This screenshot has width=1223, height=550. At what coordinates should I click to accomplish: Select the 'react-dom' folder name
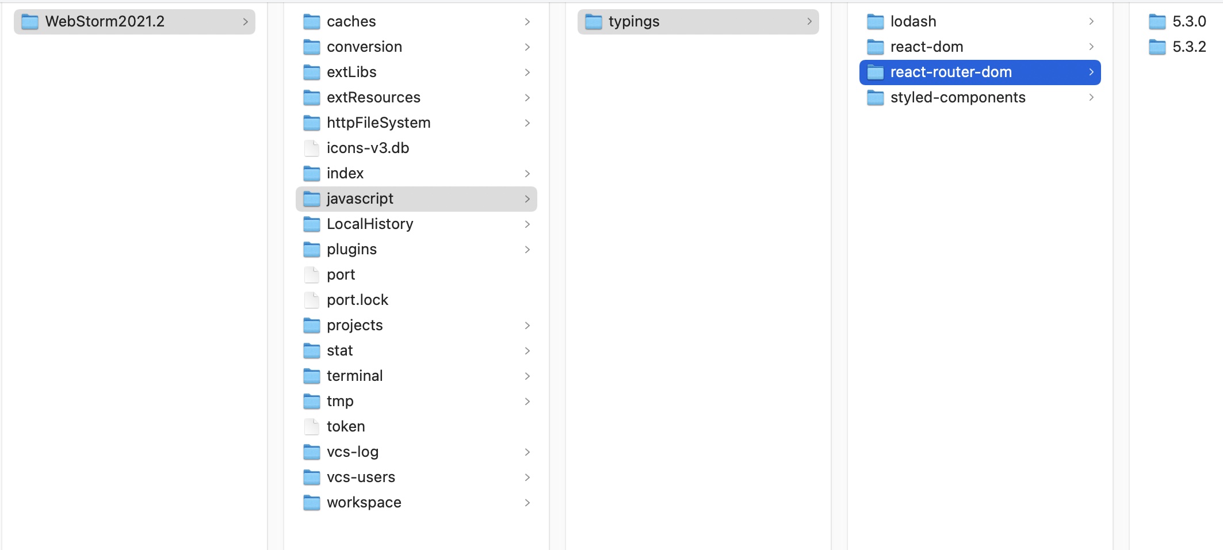point(927,47)
